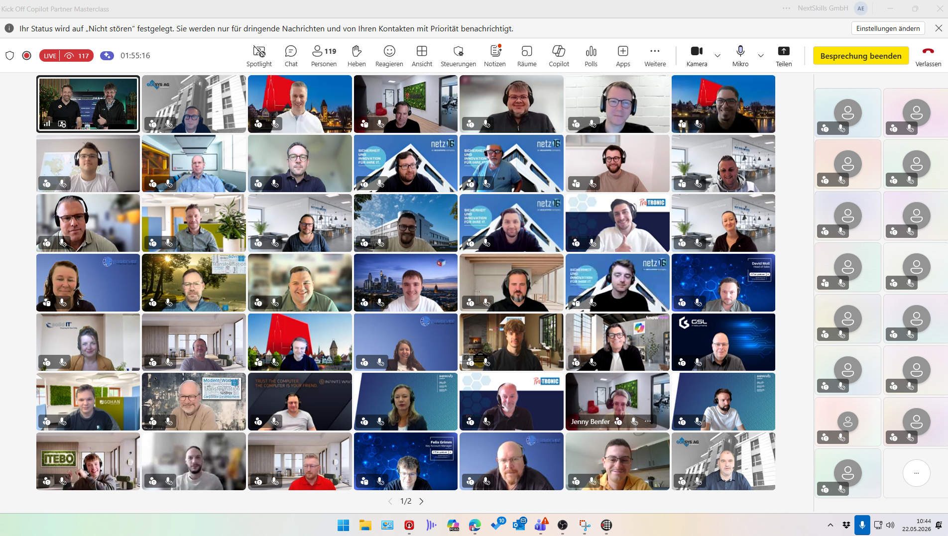This screenshot has height=536, width=948.
Task: Open Microsoft Teams from the taskbar
Action: tap(541, 525)
